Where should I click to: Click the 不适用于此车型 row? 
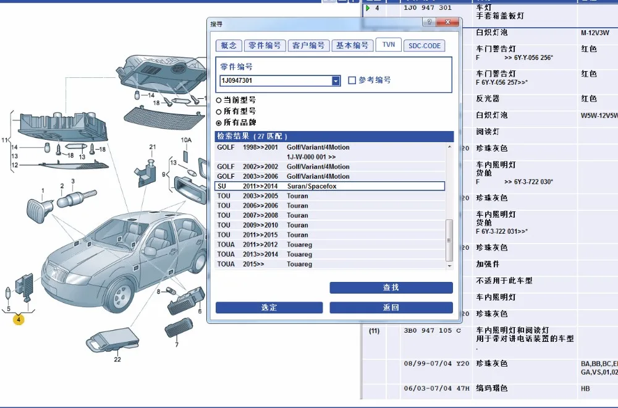(x=504, y=281)
